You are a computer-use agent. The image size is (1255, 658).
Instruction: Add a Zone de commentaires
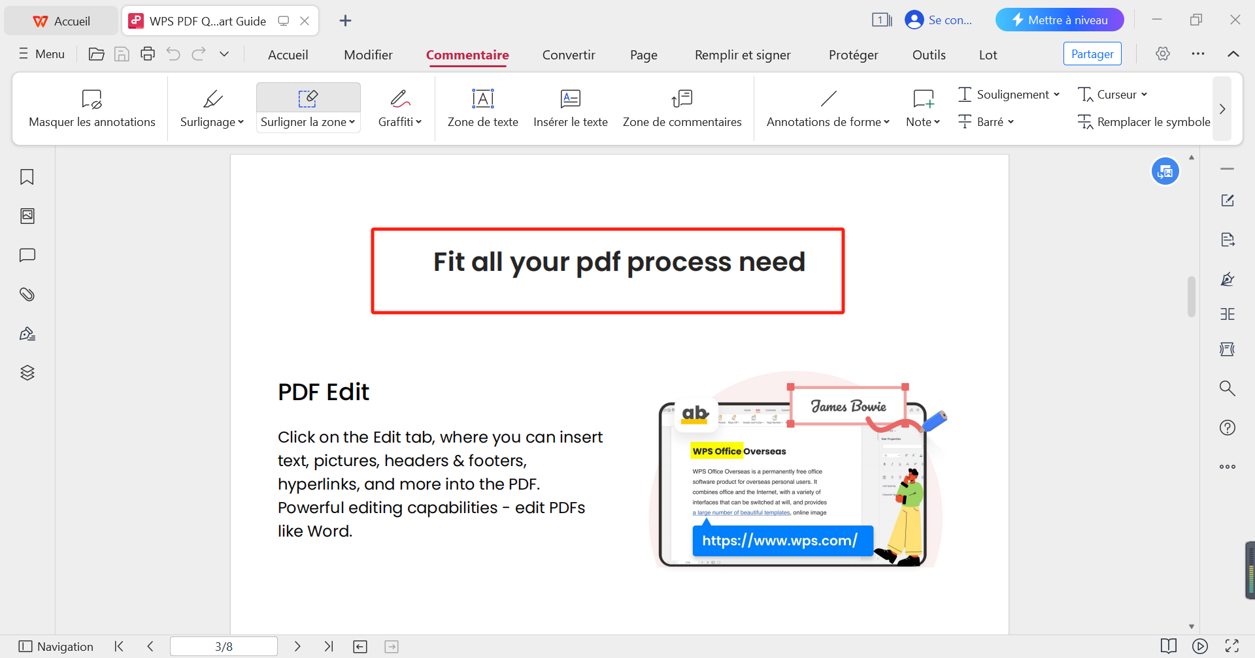tap(682, 108)
